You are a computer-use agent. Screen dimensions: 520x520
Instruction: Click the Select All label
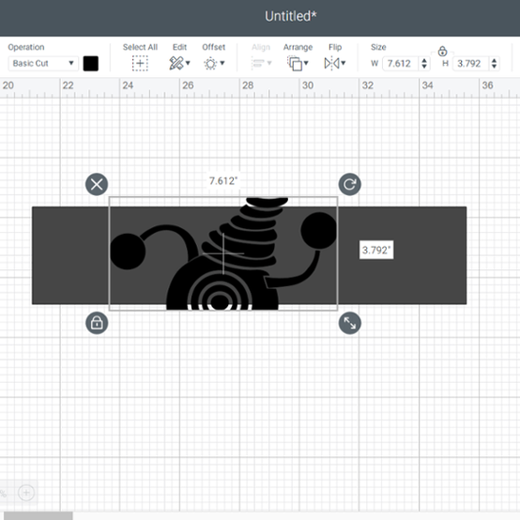140,47
